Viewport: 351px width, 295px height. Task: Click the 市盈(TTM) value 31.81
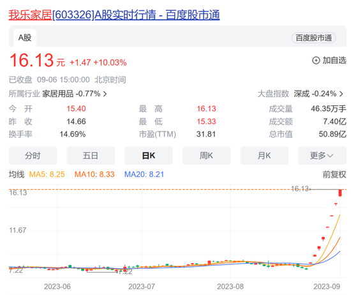(206, 134)
